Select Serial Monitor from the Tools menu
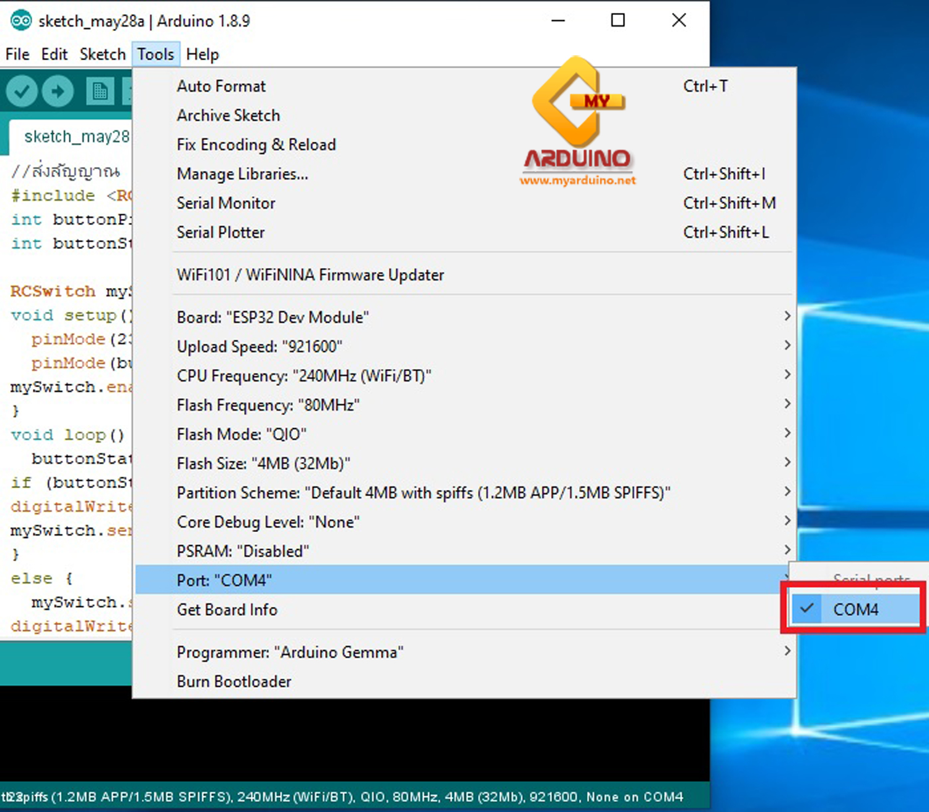The height and width of the screenshot is (812, 929). (225, 203)
